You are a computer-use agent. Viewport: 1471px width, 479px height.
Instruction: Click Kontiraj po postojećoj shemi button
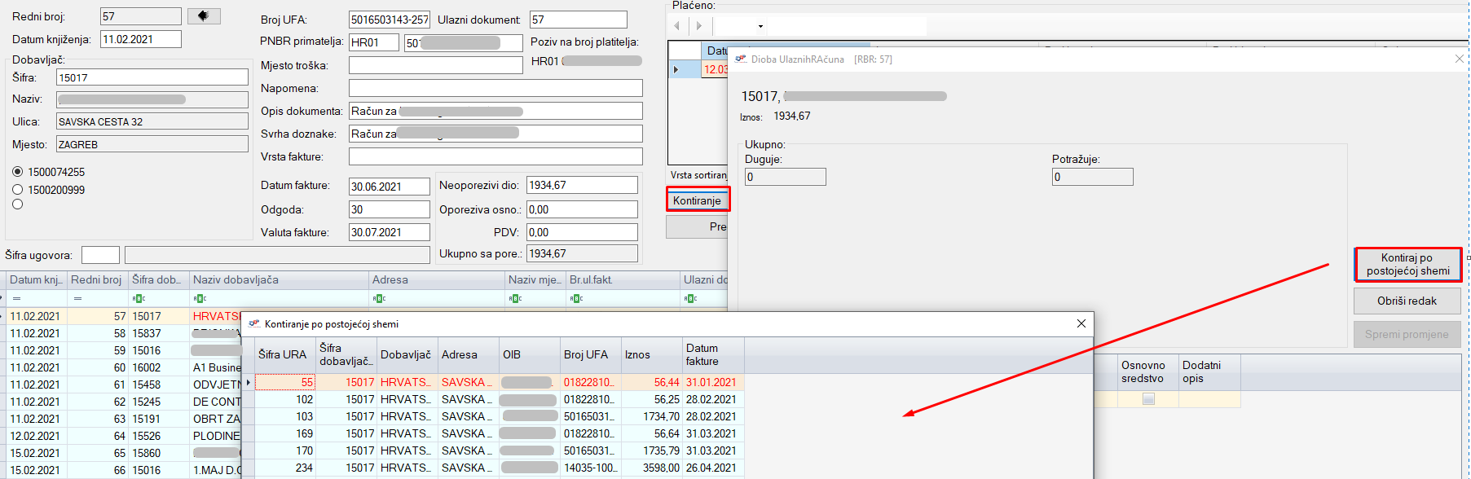(x=1407, y=265)
